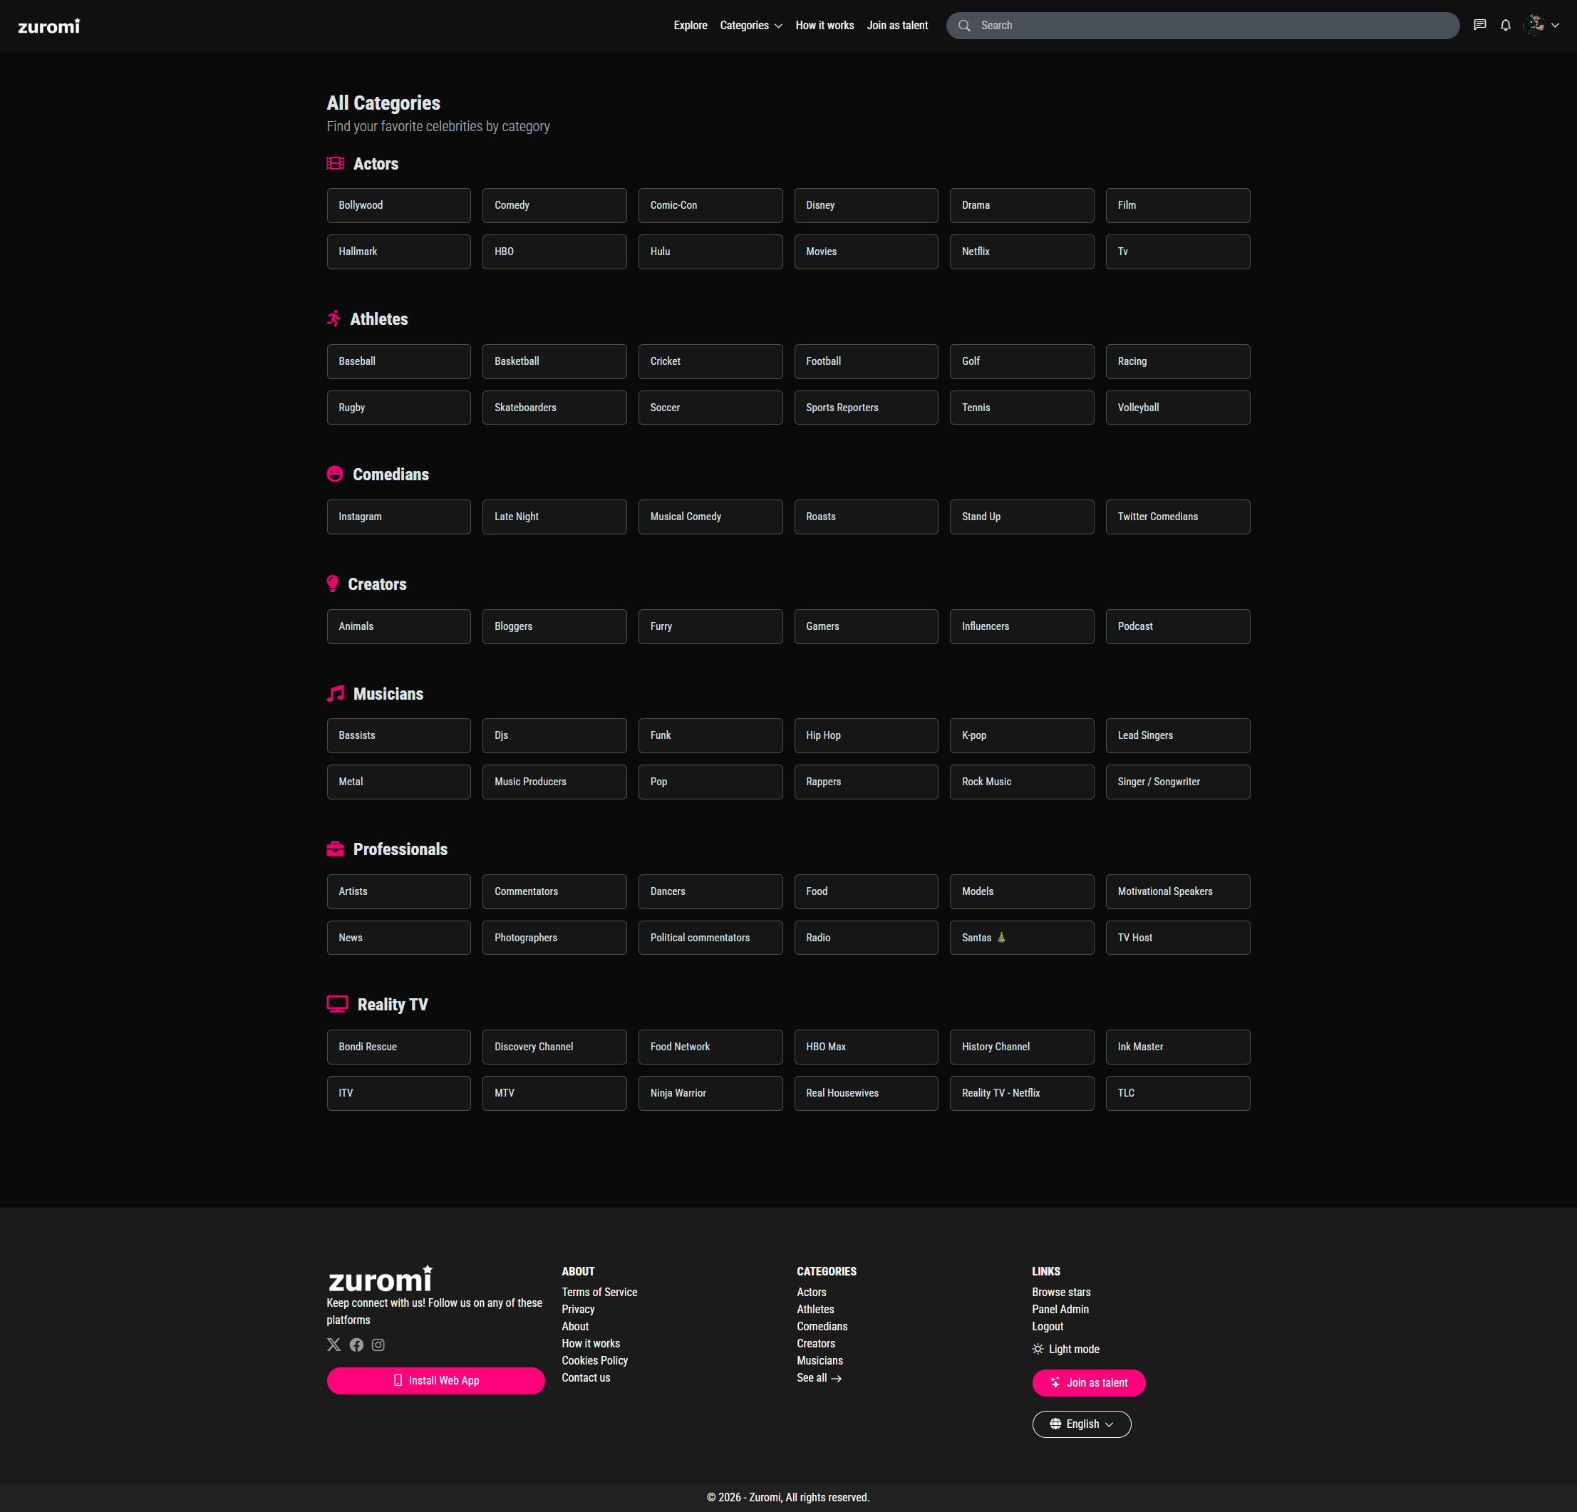Open How it works nav item
This screenshot has width=1577, height=1512.
click(x=824, y=26)
